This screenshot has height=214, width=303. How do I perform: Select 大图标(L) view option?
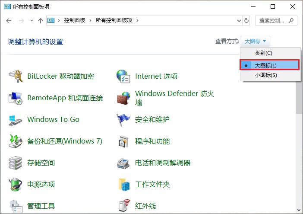pyautogui.click(x=270, y=65)
